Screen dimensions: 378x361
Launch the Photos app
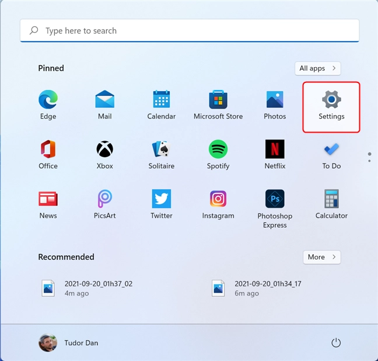(x=275, y=105)
